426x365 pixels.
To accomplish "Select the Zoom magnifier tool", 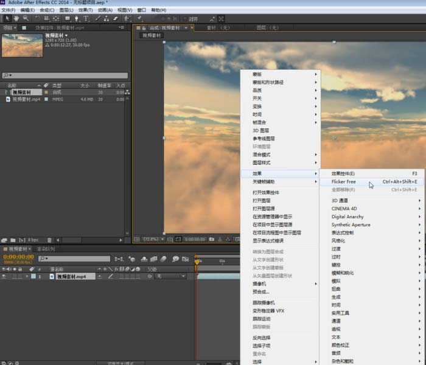I will coord(26,19).
